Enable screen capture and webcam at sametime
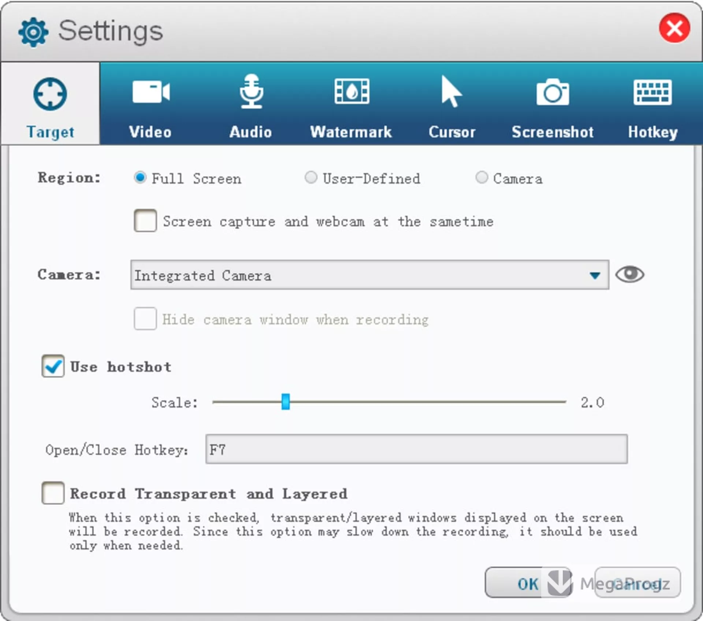 click(145, 220)
